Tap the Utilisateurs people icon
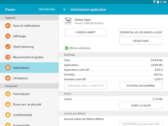 pos(8,78)
